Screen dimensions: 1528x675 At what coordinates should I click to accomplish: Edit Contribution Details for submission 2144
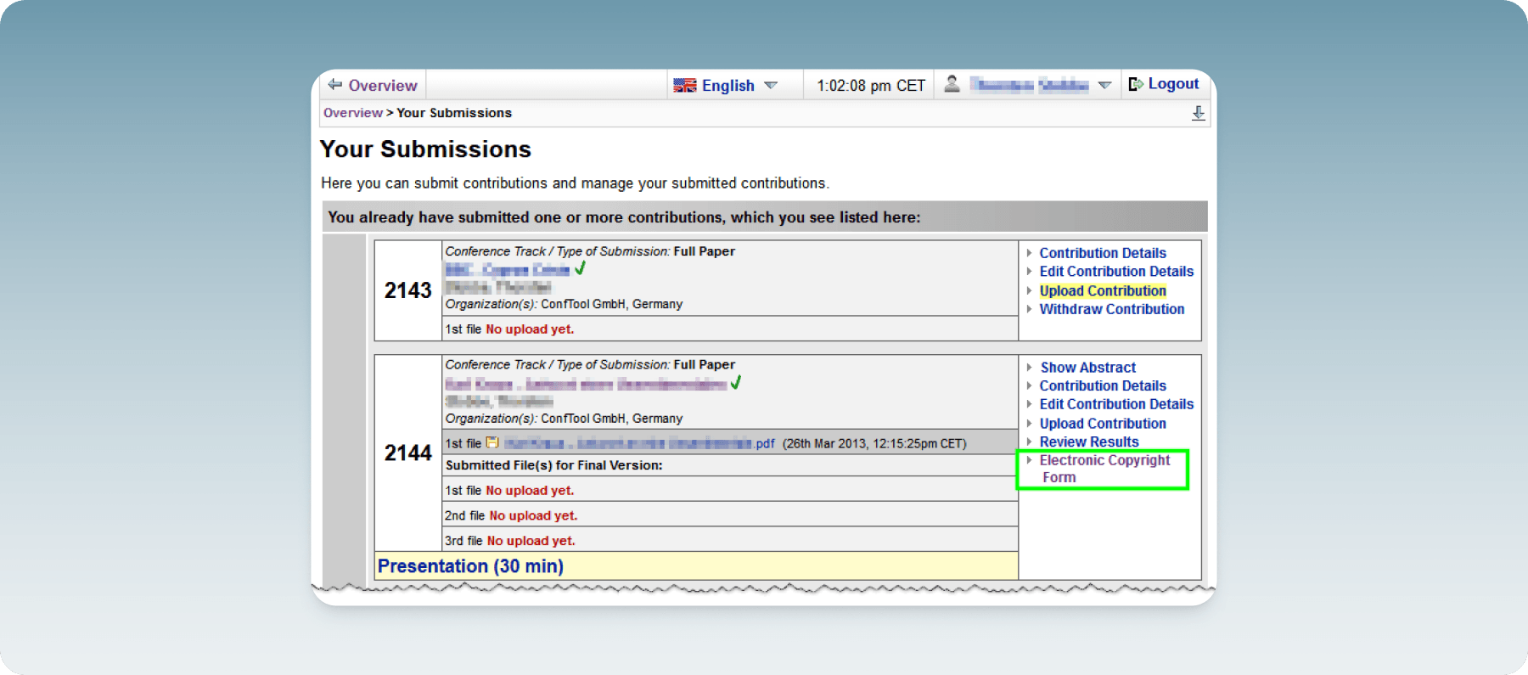[1116, 404]
